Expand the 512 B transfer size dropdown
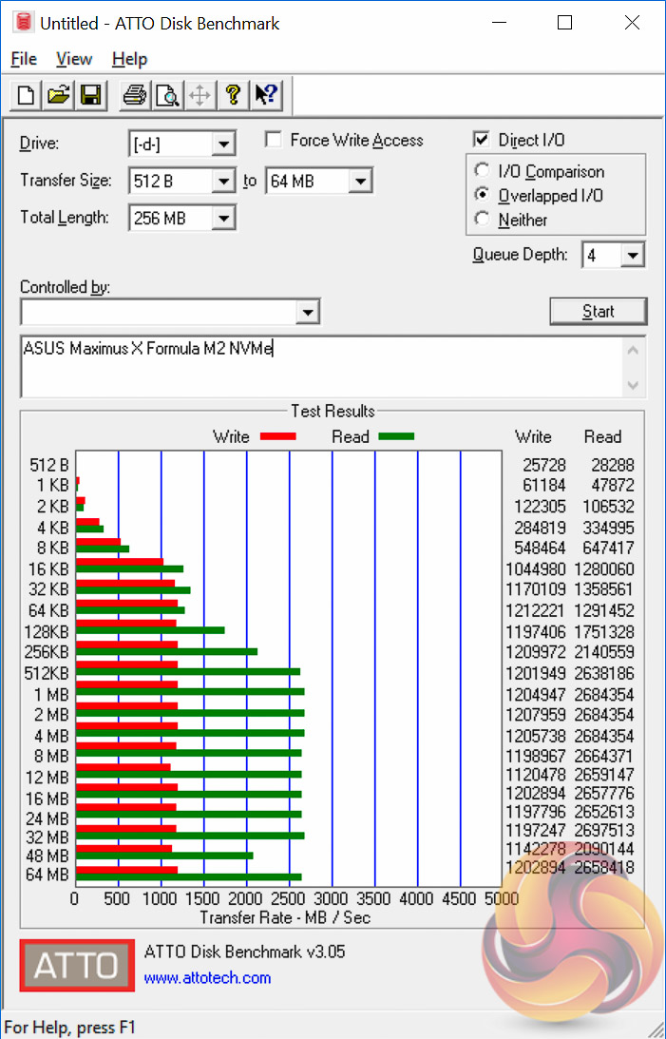Image resolution: width=666 pixels, height=1039 pixels. [x=224, y=181]
